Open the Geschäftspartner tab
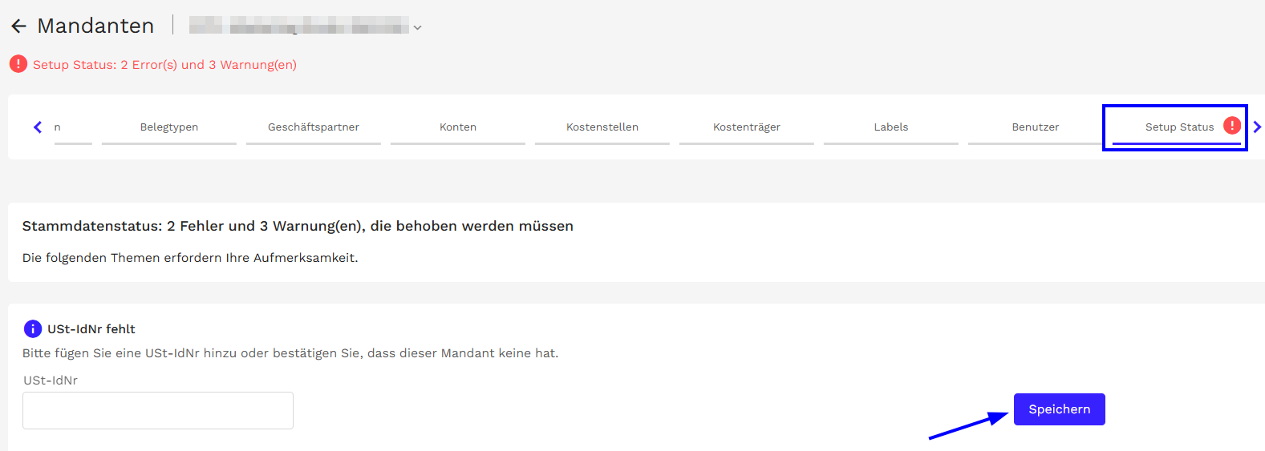The width and height of the screenshot is (1265, 451). (x=313, y=127)
